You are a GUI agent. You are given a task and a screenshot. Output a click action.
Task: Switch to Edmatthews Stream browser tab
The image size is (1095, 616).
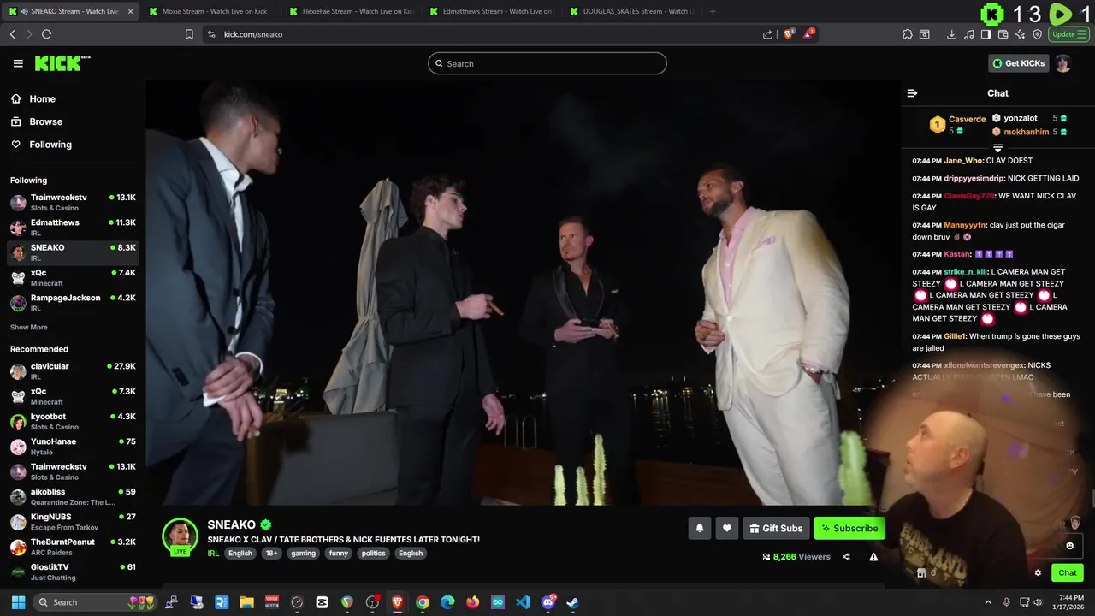490,11
